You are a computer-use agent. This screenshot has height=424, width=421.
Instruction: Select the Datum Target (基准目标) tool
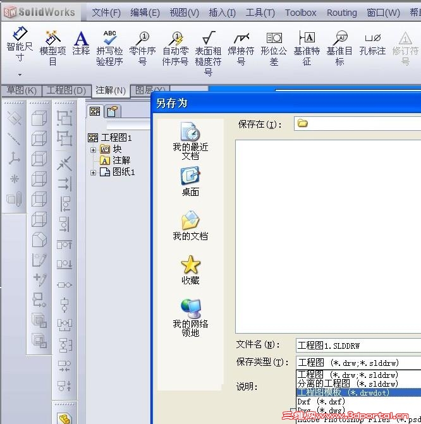pos(339,48)
